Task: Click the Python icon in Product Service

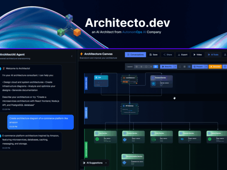Action: (125, 139)
